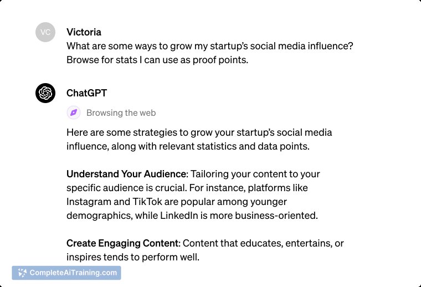Click the Browsing the web status
The height and width of the screenshot is (287, 421).
point(121,113)
